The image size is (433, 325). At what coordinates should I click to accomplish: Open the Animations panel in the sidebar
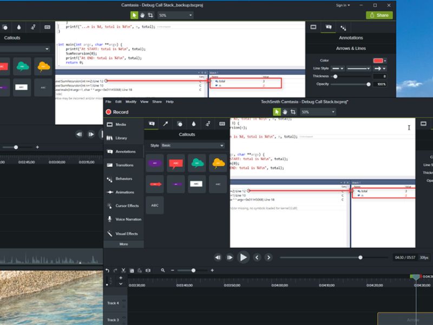coord(123,192)
